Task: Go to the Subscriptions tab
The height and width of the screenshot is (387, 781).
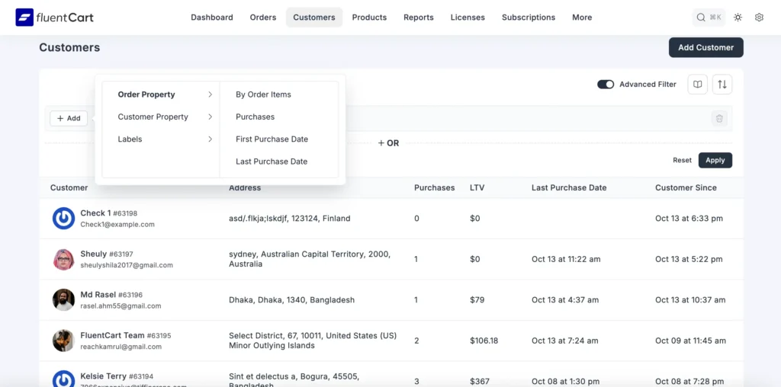Action: (528, 17)
